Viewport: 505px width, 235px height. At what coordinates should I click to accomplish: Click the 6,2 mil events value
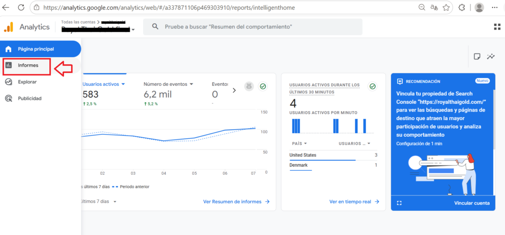157,94
